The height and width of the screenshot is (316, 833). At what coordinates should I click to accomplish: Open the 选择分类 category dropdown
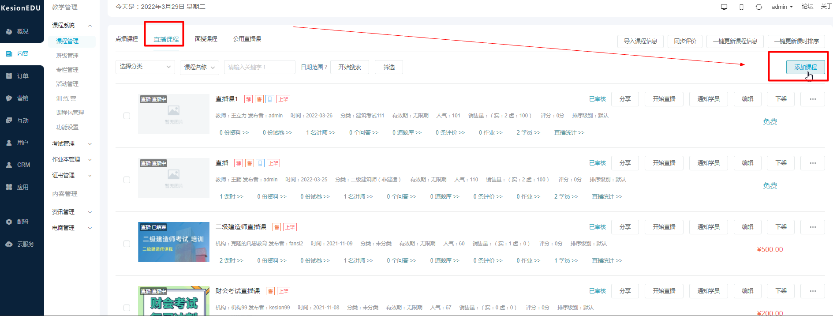(145, 67)
